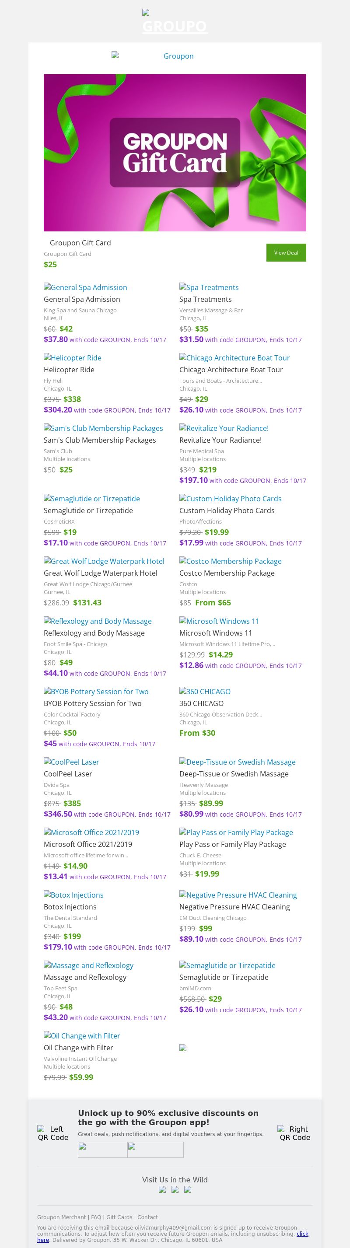This screenshot has width=350, height=1248.
Task: Open the General Spa Admission deal link
Action: (85, 287)
